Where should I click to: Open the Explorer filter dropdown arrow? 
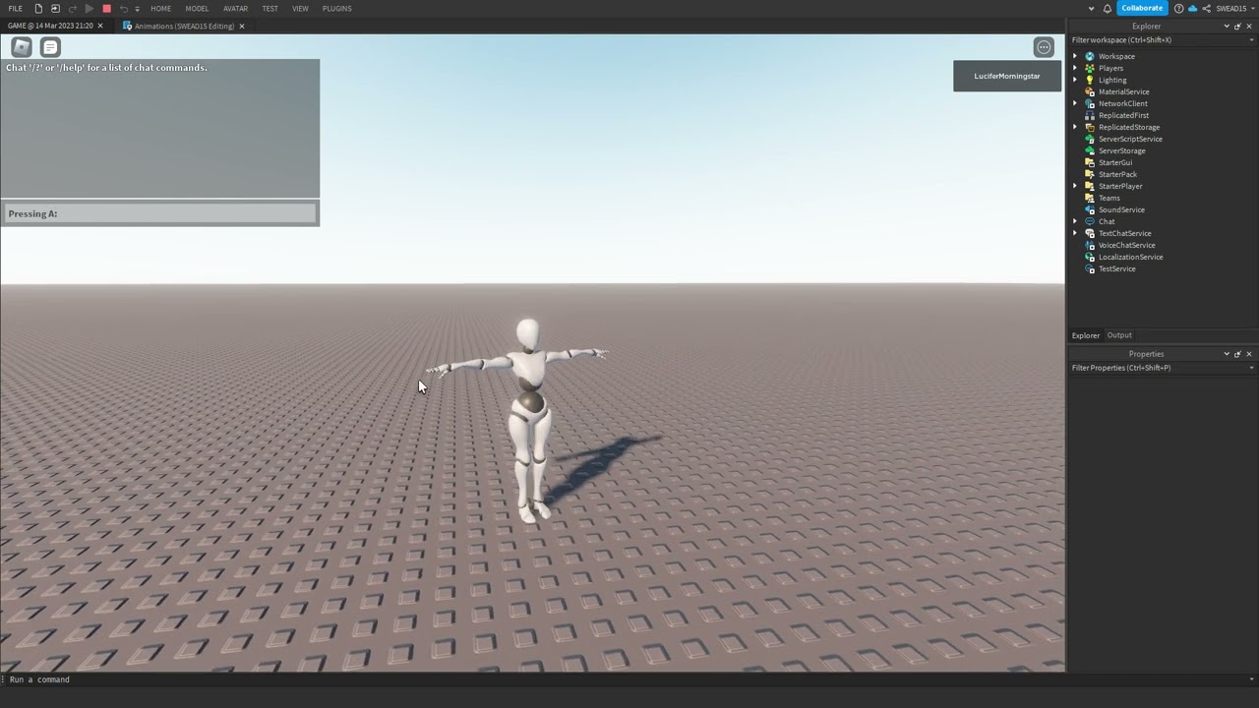[1251, 40]
